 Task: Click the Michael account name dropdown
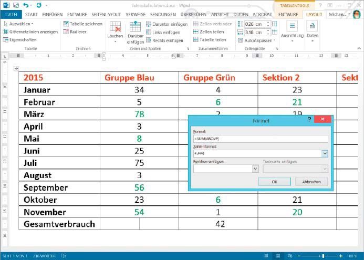click(x=340, y=14)
